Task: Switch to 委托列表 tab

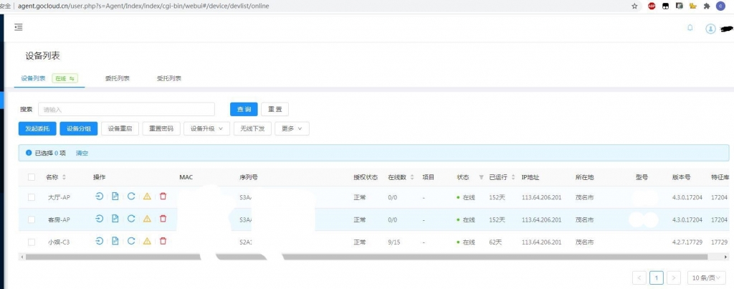Action: (x=118, y=78)
